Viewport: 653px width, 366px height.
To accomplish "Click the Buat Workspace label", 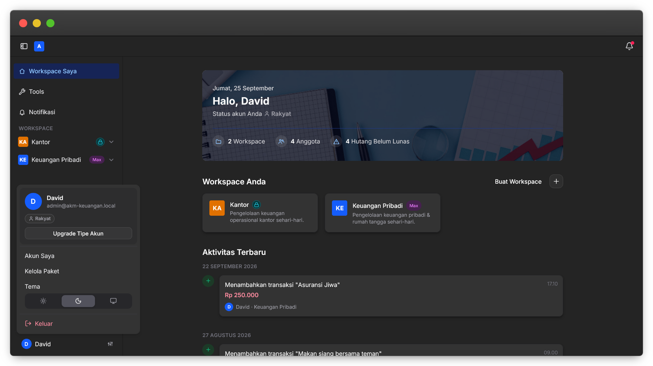I will (518, 182).
